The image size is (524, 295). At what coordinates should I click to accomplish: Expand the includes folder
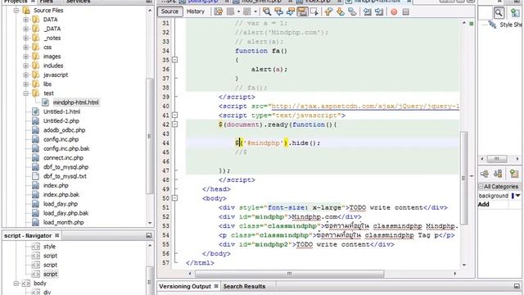point(25,66)
